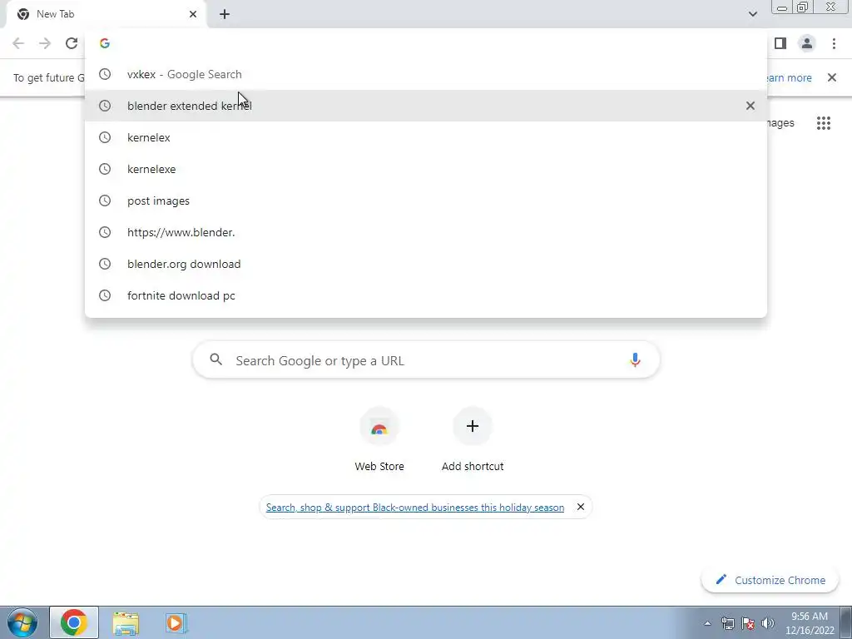
Task: Select the 'kernelexe' suggestion
Action: coord(426,169)
